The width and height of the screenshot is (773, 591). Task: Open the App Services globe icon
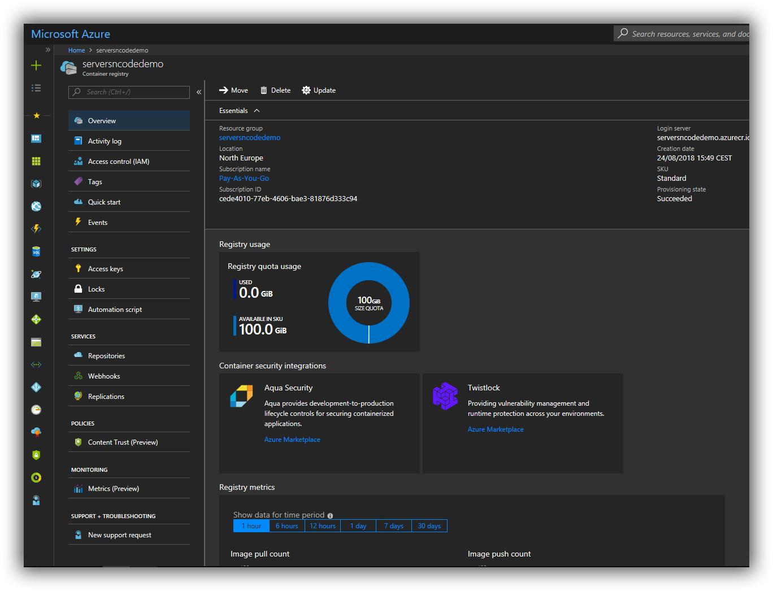coord(36,206)
